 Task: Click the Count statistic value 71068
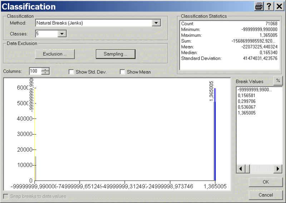coord(271,24)
